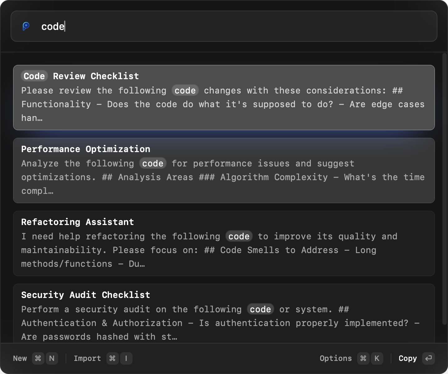Viewport: 448px width, 374px height.
Task: Click the New button in the footer
Action: click(x=20, y=358)
